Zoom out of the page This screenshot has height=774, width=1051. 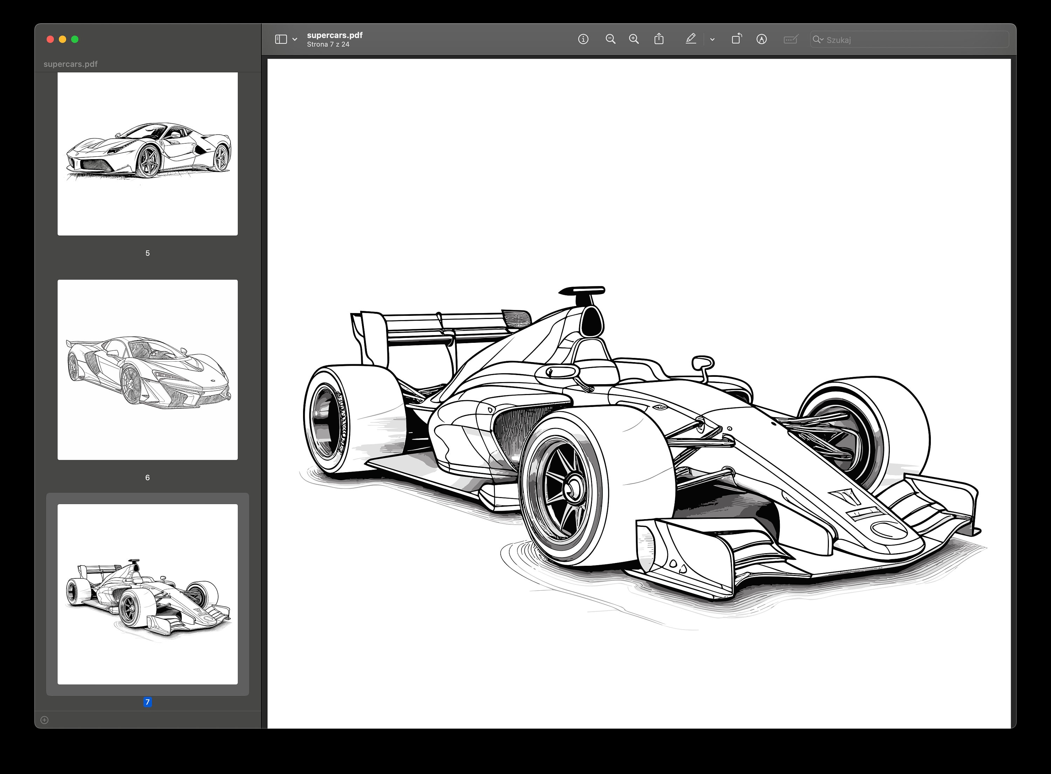(x=611, y=39)
